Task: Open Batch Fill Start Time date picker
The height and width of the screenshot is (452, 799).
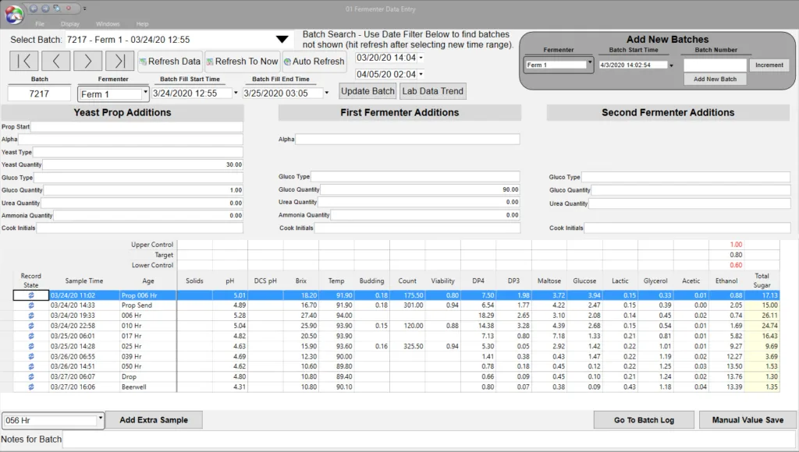Action: click(x=236, y=94)
